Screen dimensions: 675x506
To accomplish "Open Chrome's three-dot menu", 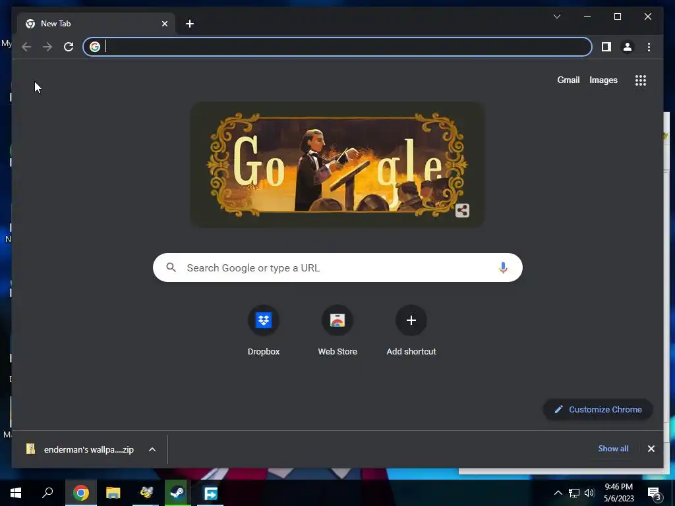I will pyautogui.click(x=649, y=47).
